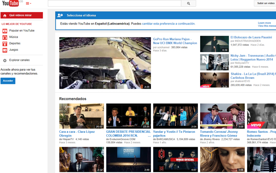
Task: Click the NickyJamTV channel name
Action: [x=242, y=63]
